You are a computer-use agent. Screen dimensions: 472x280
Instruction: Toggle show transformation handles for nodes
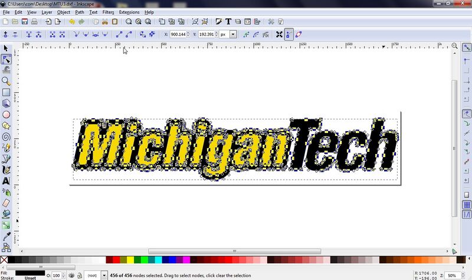279,34
